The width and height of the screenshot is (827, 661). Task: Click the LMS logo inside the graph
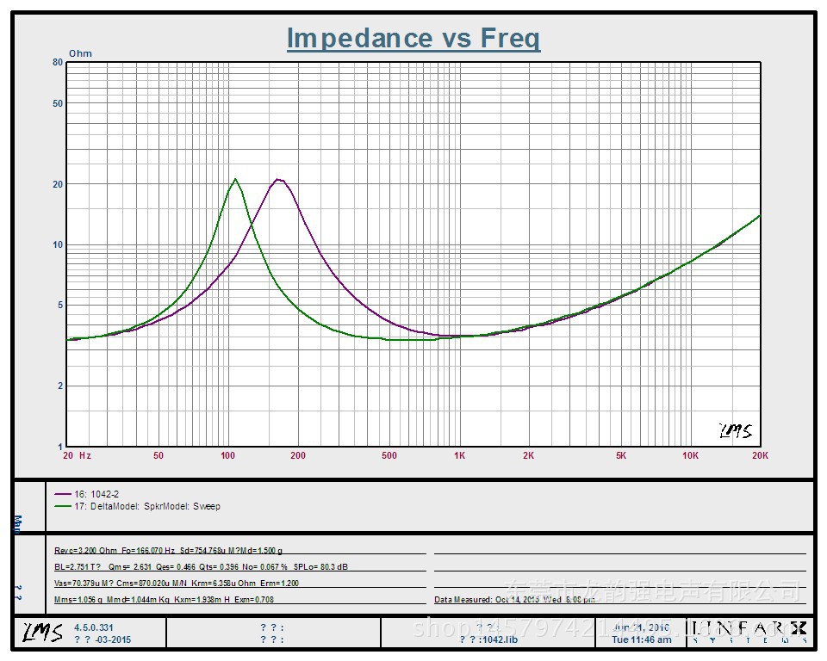(736, 430)
